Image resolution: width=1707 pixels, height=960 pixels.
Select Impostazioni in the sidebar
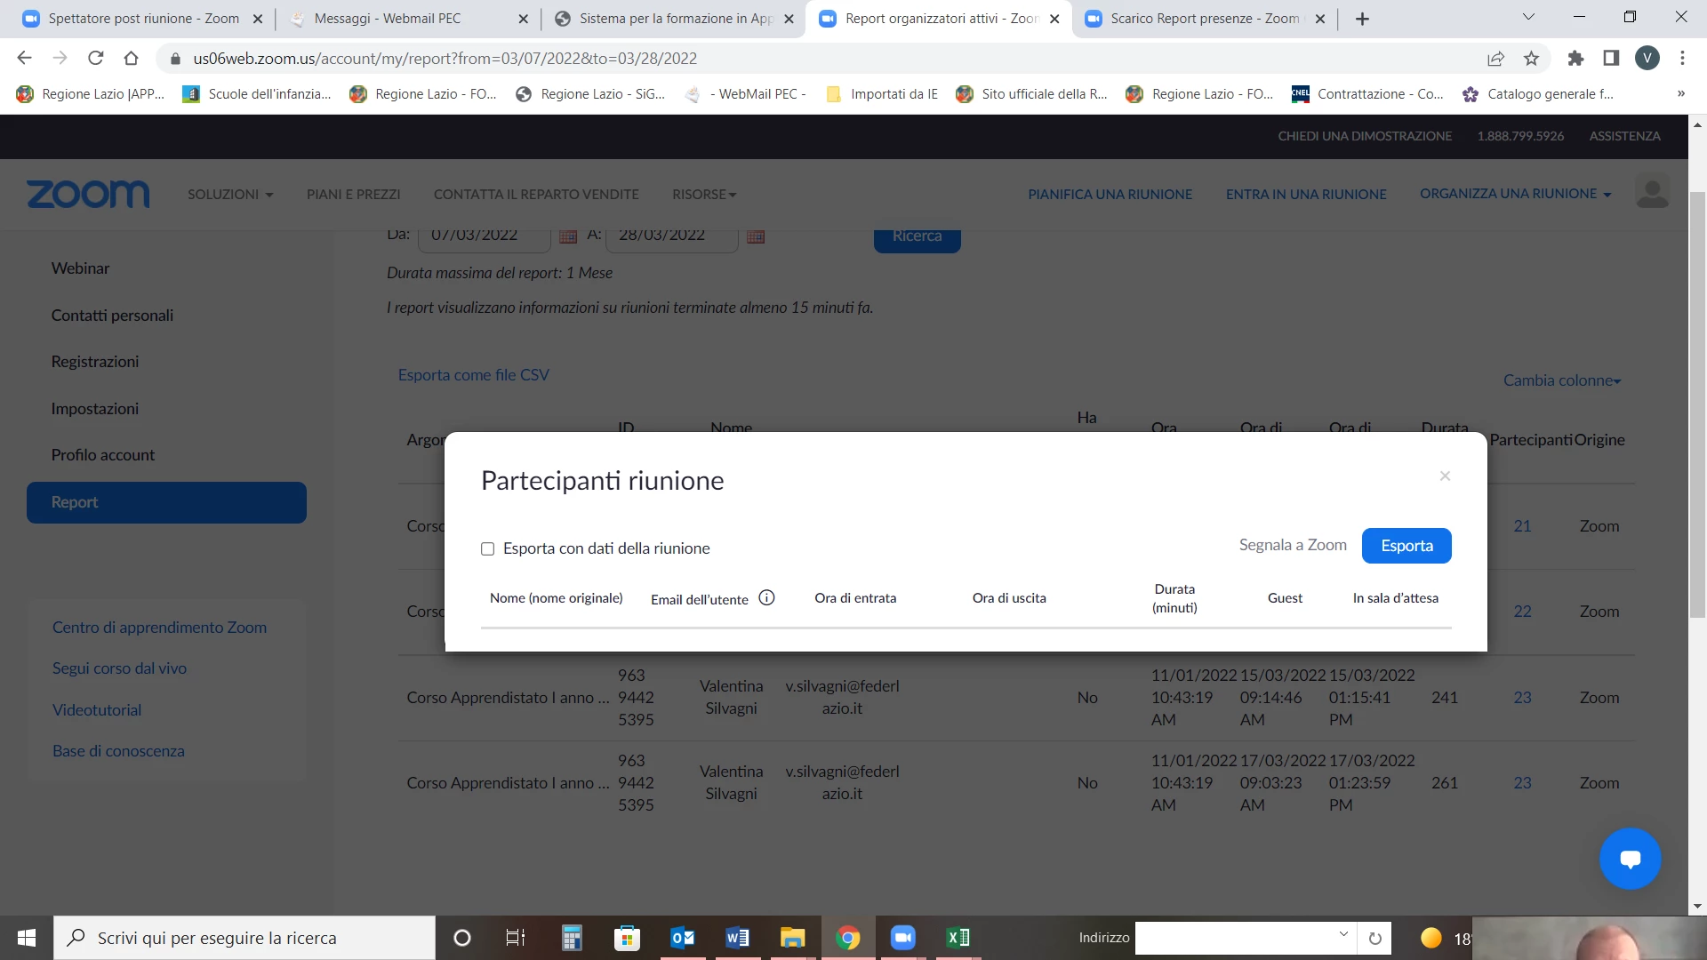pos(95,409)
